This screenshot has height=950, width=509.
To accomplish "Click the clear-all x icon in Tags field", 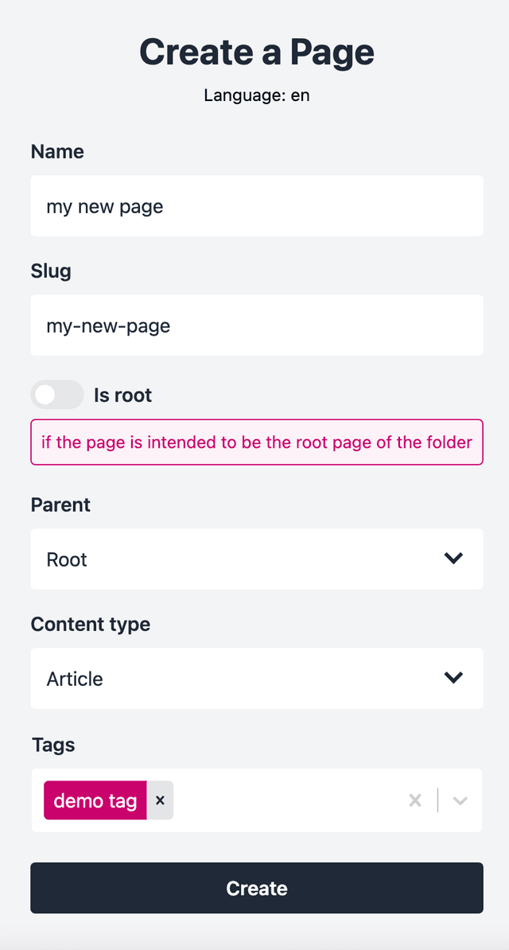I will [414, 800].
